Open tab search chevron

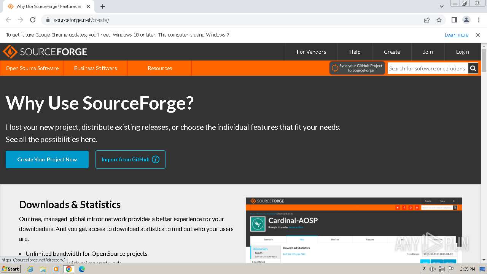pyautogui.click(x=441, y=6)
